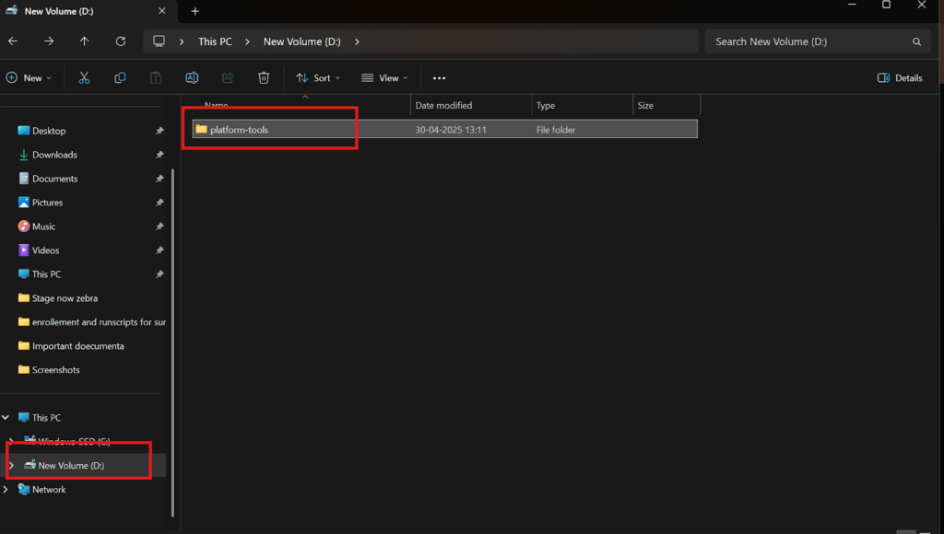The width and height of the screenshot is (944, 534).
Task: Click the Cut scissors icon
Action: (84, 78)
